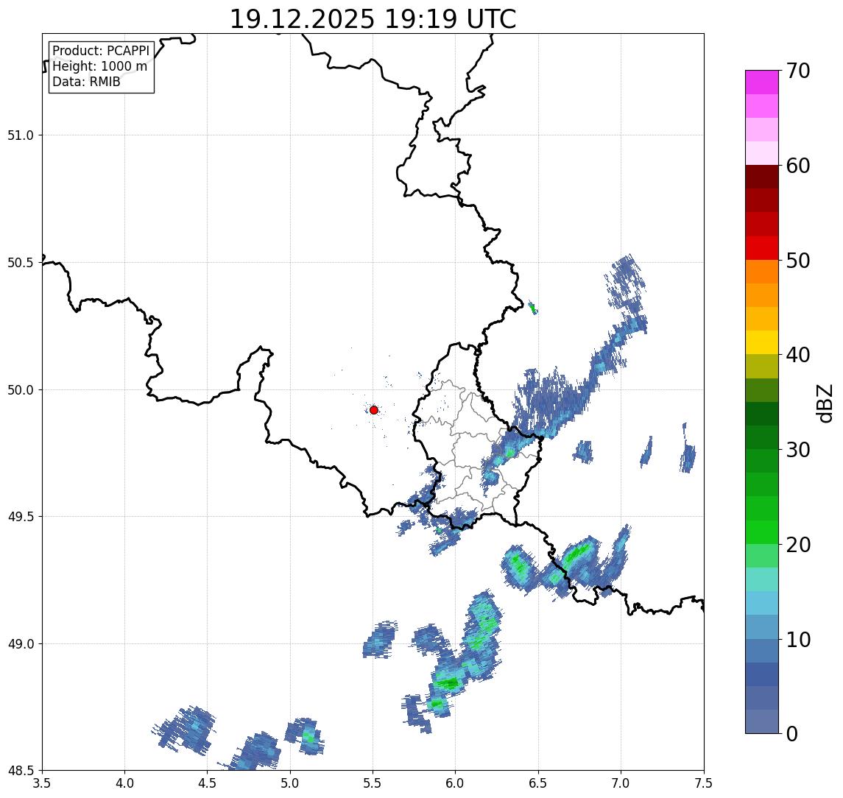This screenshot has width=843, height=798.
Task: Click the "dBZ" colorbar label
Action: pyautogui.click(x=824, y=403)
